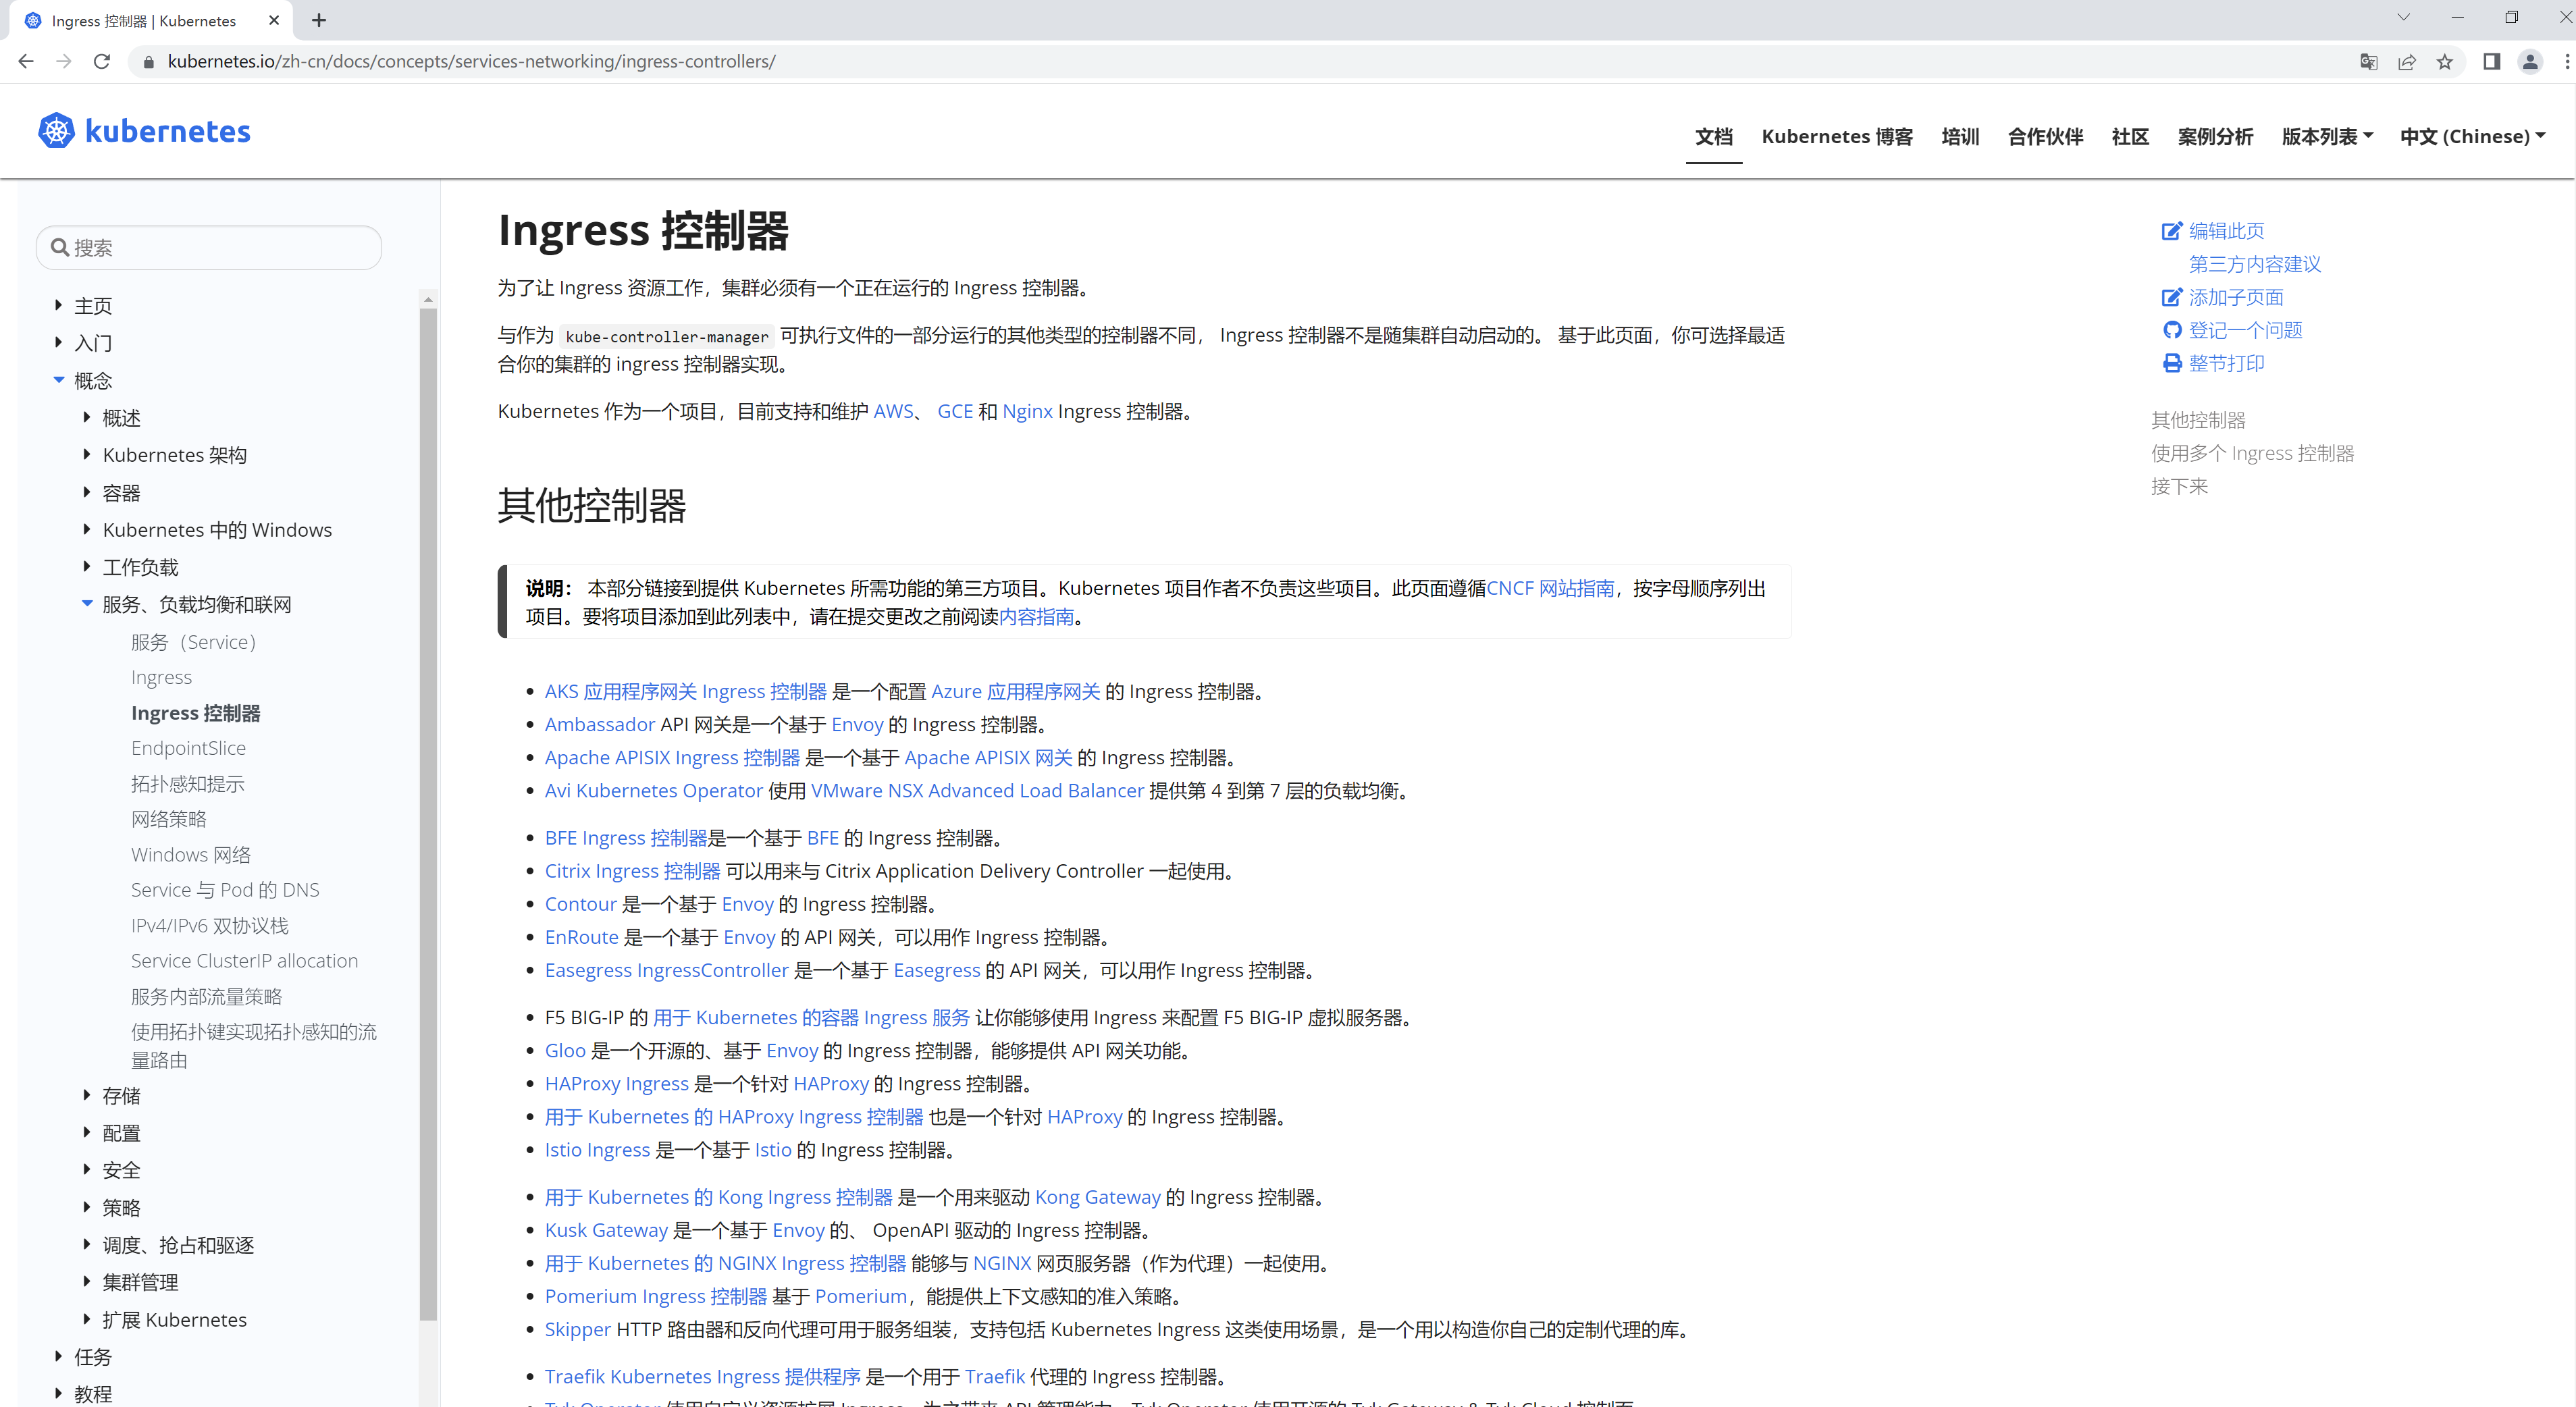Click the share page icon in the address bar
The image size is (2576, 1407).
2407,62
